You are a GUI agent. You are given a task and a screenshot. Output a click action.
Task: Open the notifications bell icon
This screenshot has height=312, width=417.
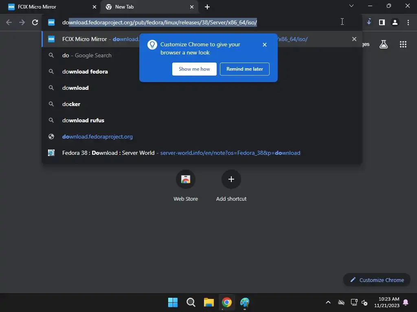pyautogui.click(x=406, y=302)
